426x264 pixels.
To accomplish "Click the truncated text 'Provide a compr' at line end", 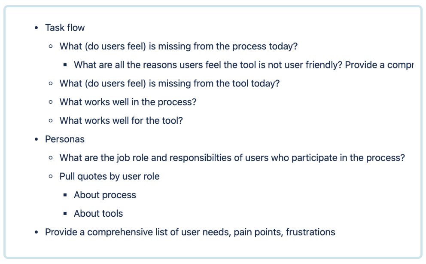I will tap(379, 65).
